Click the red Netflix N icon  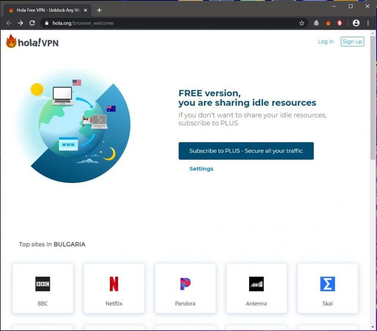tap(114, 284)
